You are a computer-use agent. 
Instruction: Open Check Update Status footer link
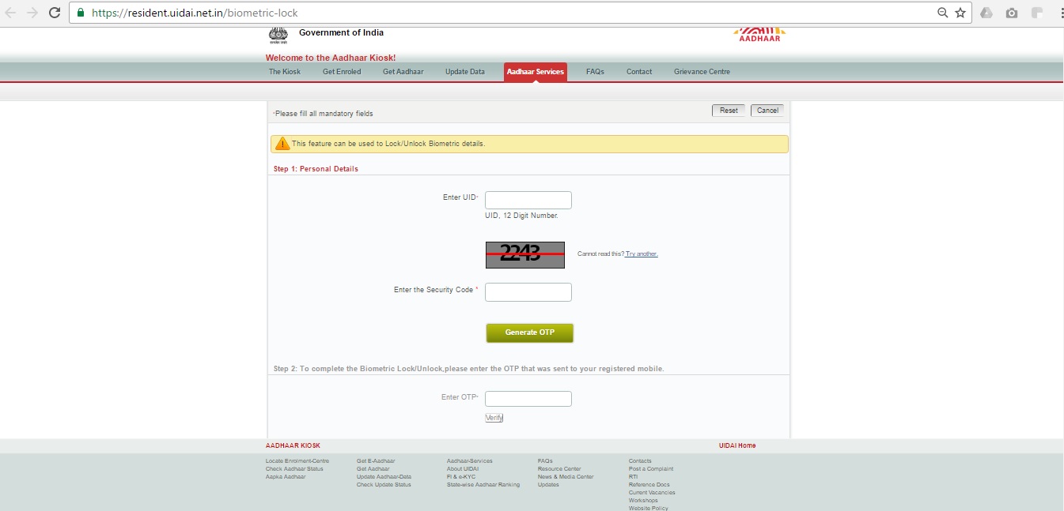384,484
